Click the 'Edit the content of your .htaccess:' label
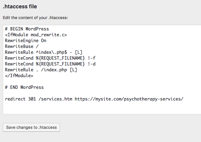This screenshot has width=201, height=142. coord(35,18)
